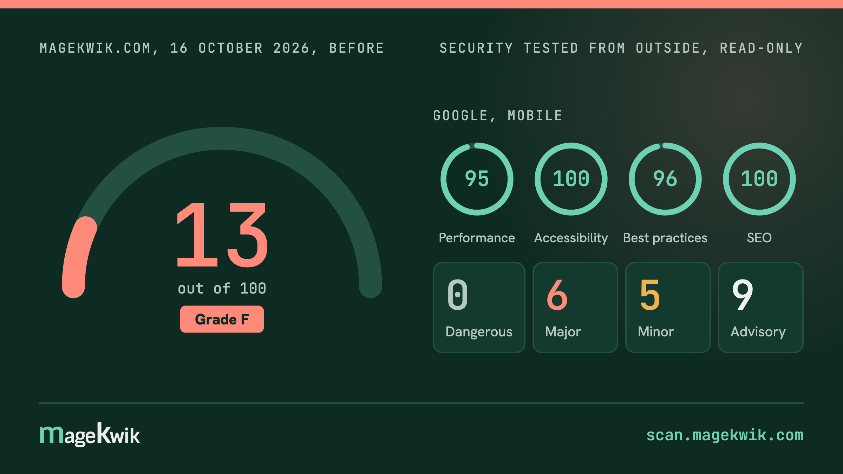This screenshot has height=474, width=843.
Task: Open the 0 Dangerous findings card
Action: pyautogui.click(x=479, y=308)
